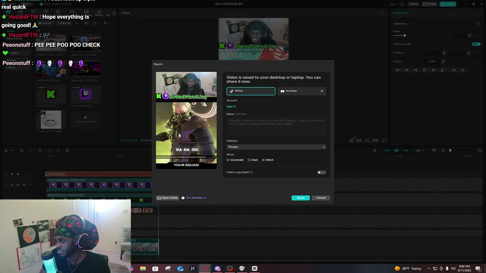The height and width of the screenshot is (273, 486).
Task: Toggle the Check copyright switch
Action: 321,173
